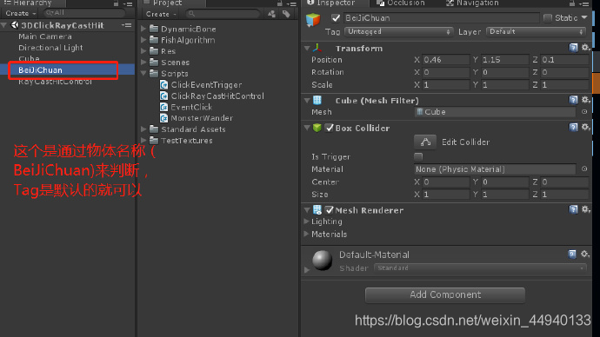Select ClickRayCastHitControl script
Screen dimensions: 600x337
(x=212, y=96)
